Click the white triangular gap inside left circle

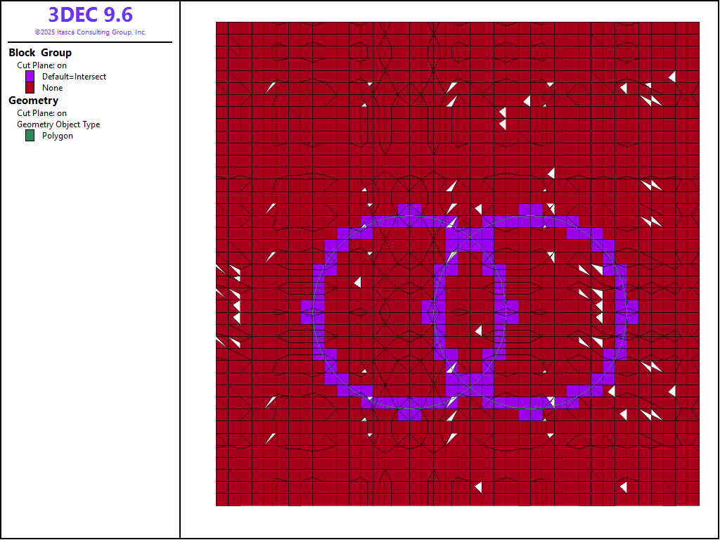358,282
